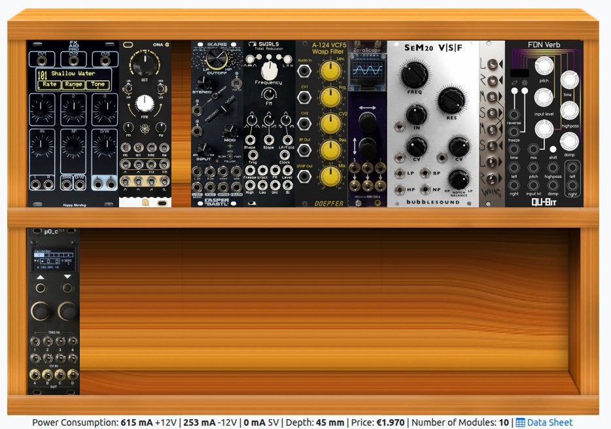
Task: Click the uO_c output jack A
Action: [35, 375]
